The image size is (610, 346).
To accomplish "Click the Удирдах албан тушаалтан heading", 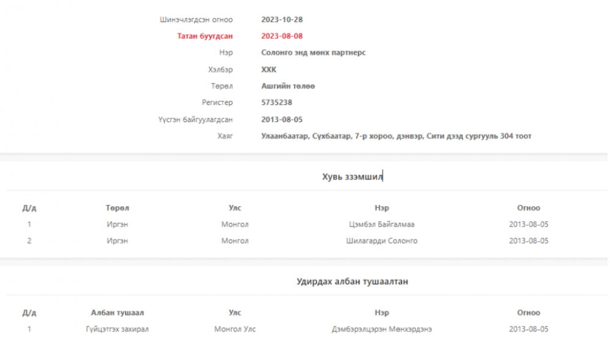I will click(352, 281).
